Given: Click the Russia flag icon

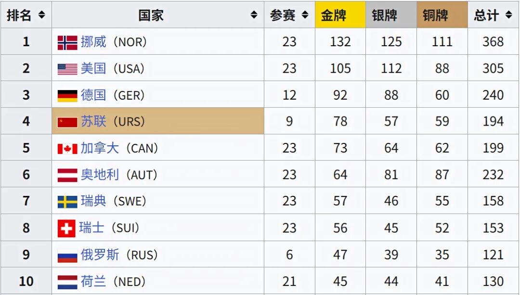Looking at the screenshot, I should 67,255.
